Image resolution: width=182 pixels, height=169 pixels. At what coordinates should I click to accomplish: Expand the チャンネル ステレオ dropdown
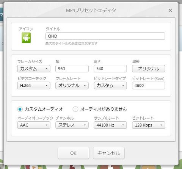coord(72,125)
